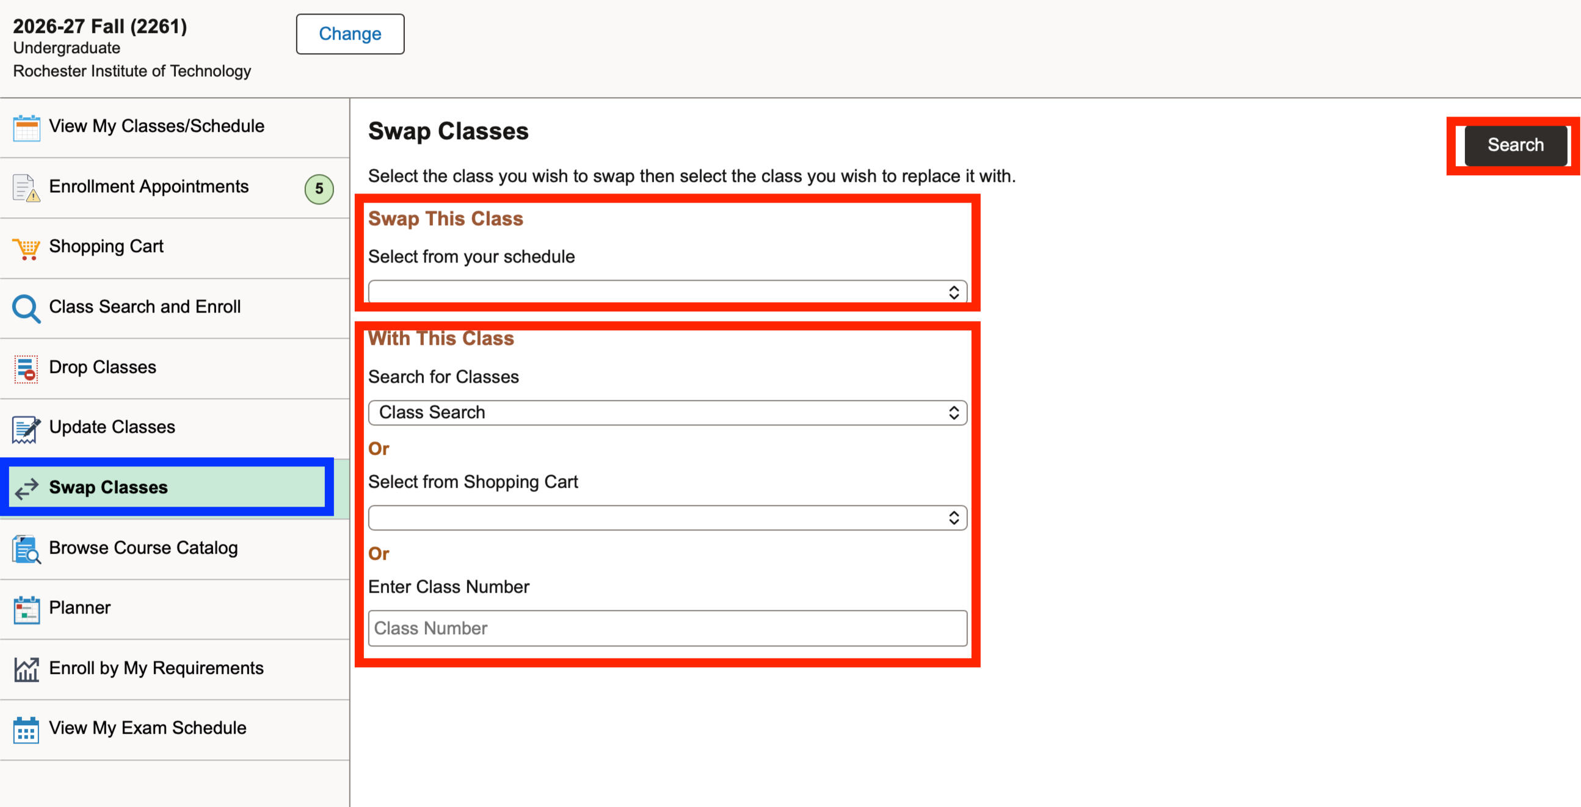
Task: Click the Swap Classes arrows icon
Action: pos(25,488)
